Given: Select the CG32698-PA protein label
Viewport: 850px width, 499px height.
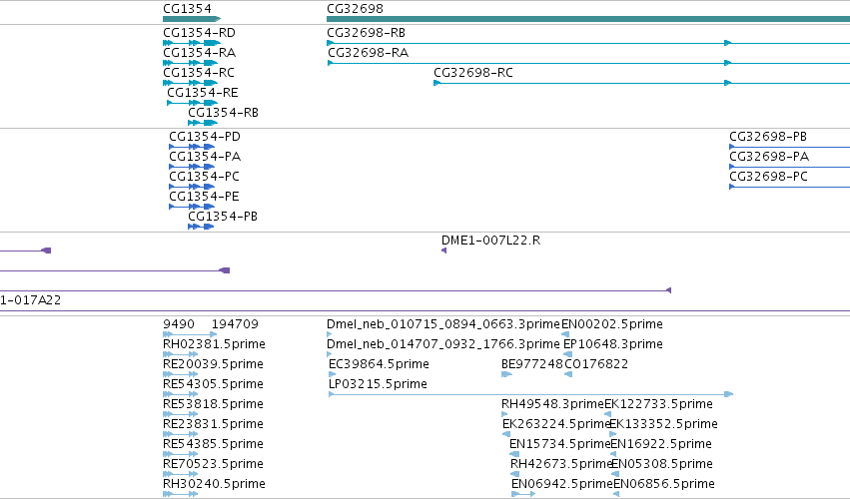Looking at the screenshot, I should 769,157.
